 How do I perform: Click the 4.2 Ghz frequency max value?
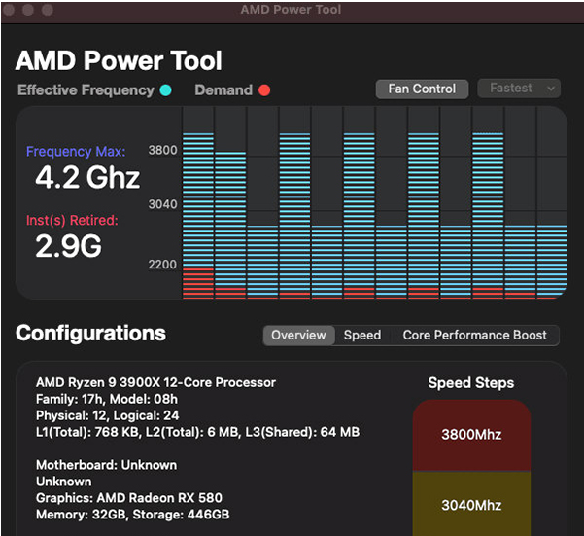tap(87, 178)
